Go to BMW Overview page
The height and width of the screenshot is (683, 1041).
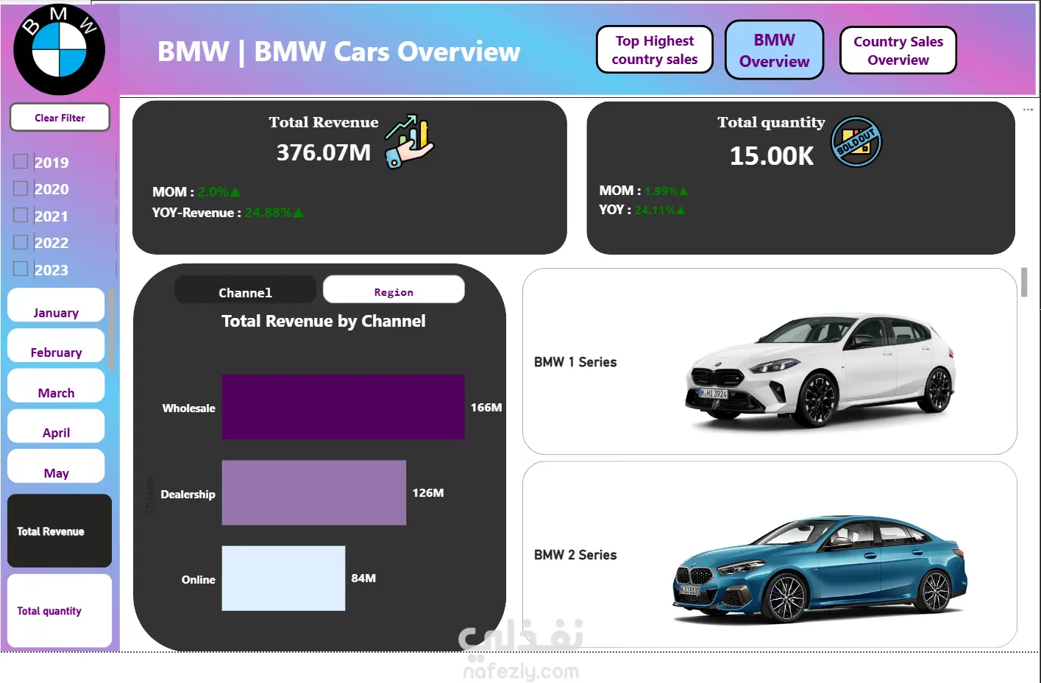[x=774, y=50]
